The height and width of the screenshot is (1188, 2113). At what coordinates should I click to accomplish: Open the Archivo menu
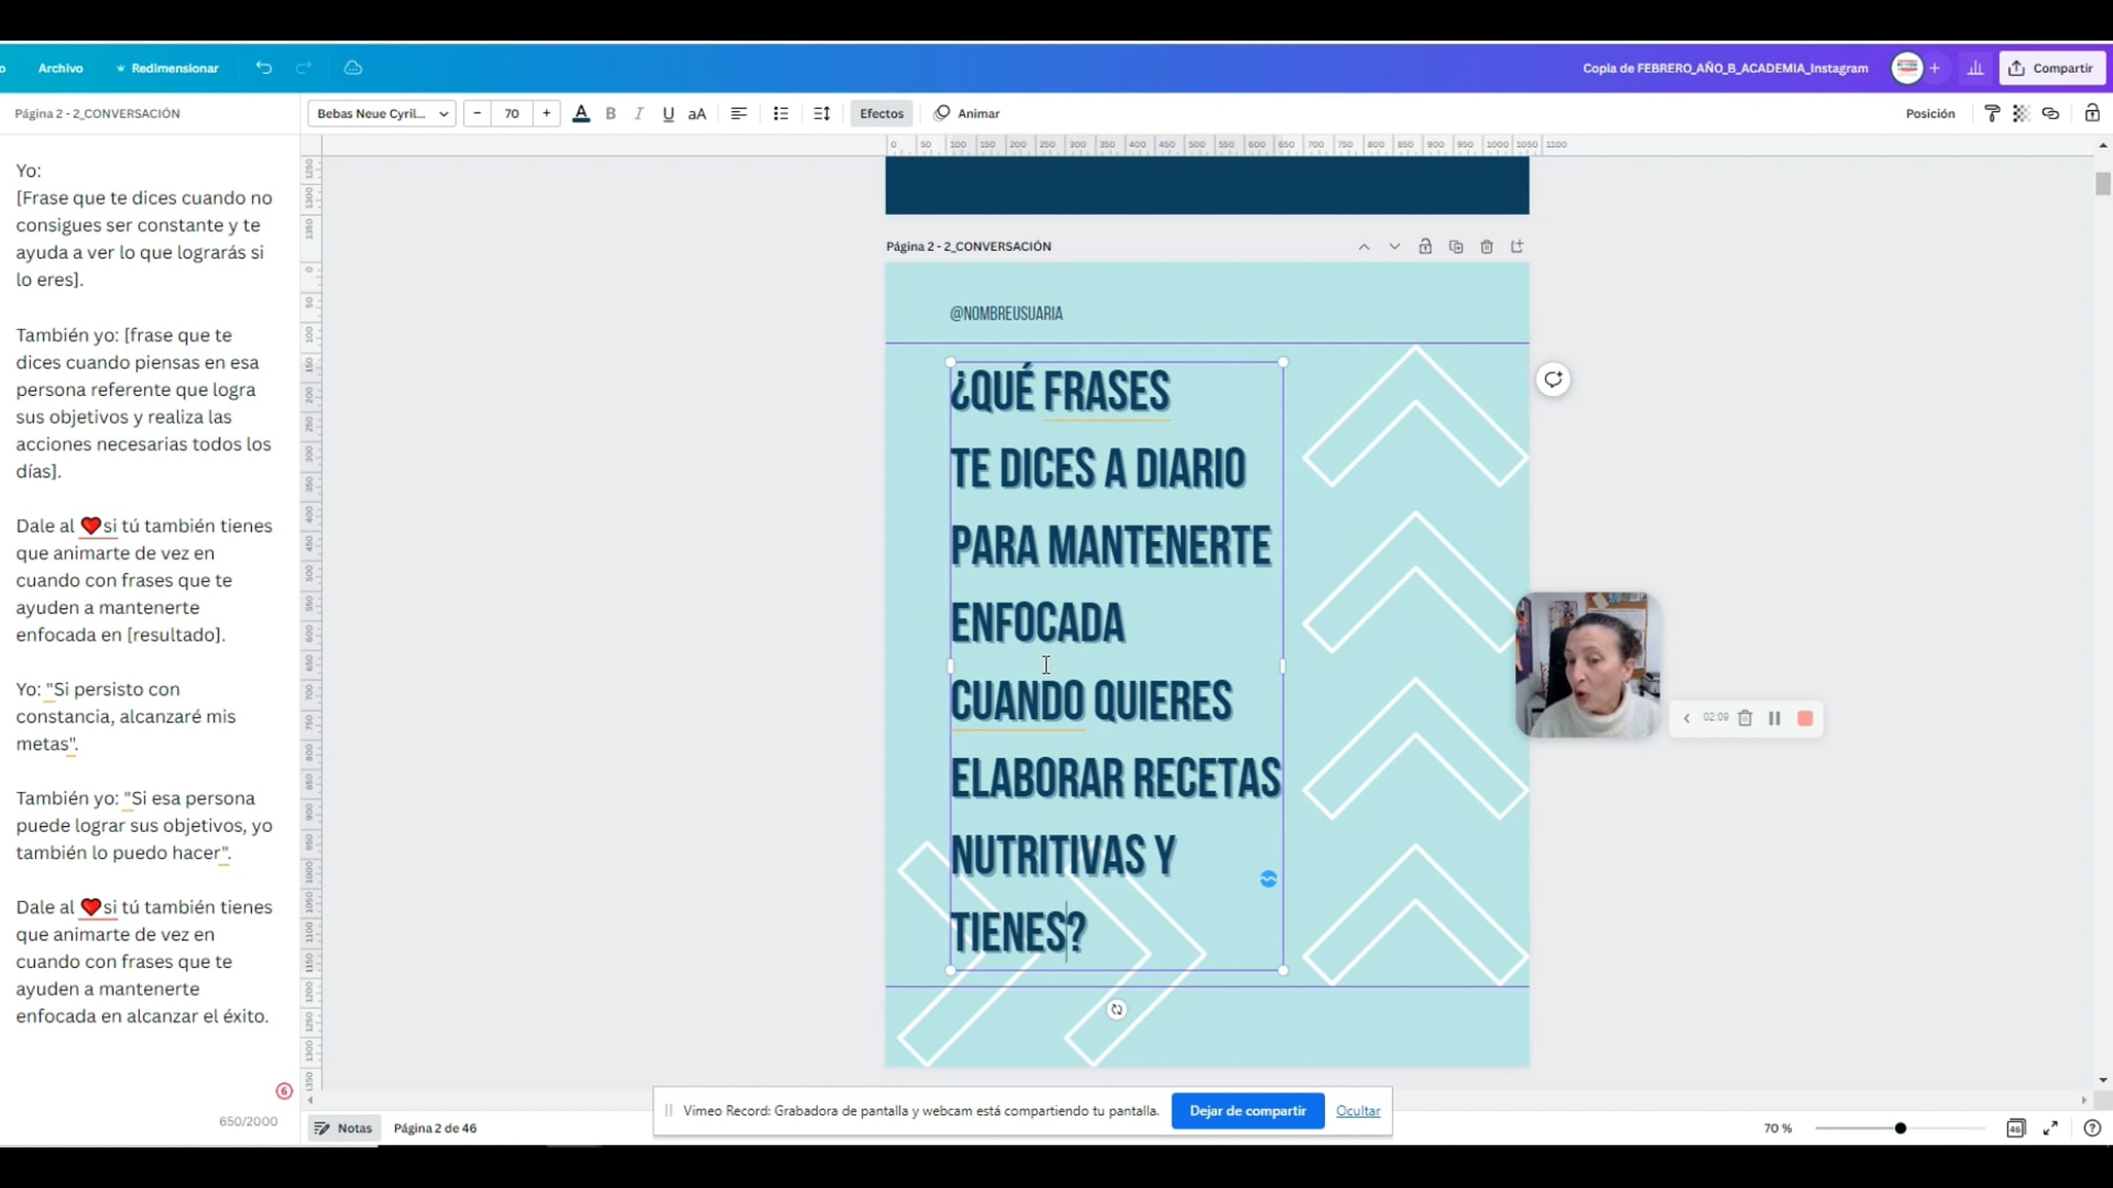(x=60, y=68)
